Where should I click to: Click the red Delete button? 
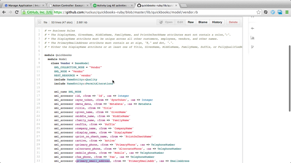click(x=233, y=22)
